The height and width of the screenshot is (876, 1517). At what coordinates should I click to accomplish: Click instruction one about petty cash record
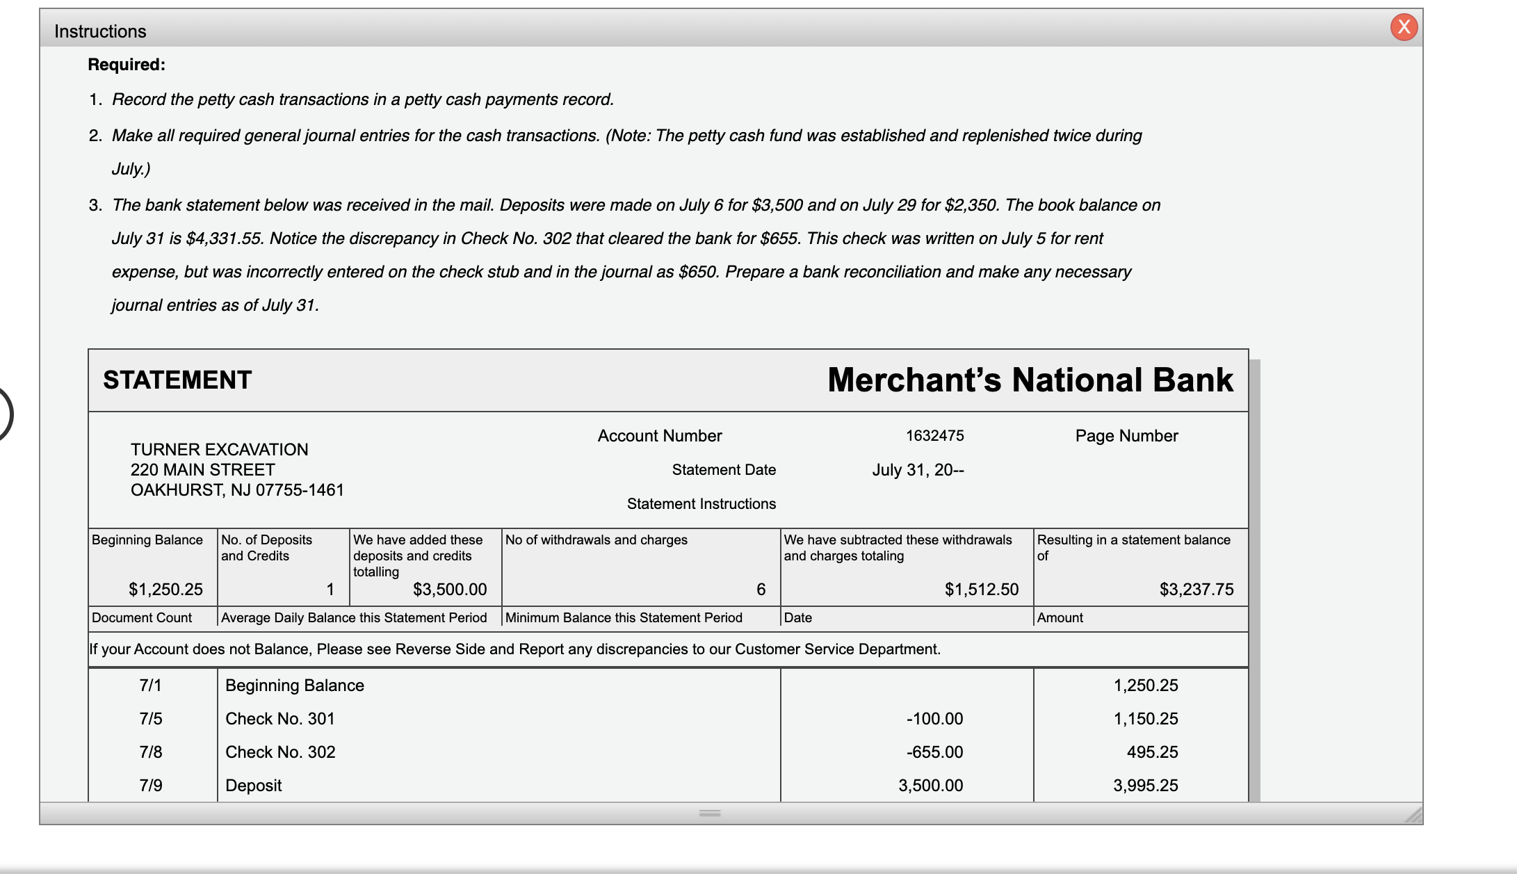click(362, 99)
